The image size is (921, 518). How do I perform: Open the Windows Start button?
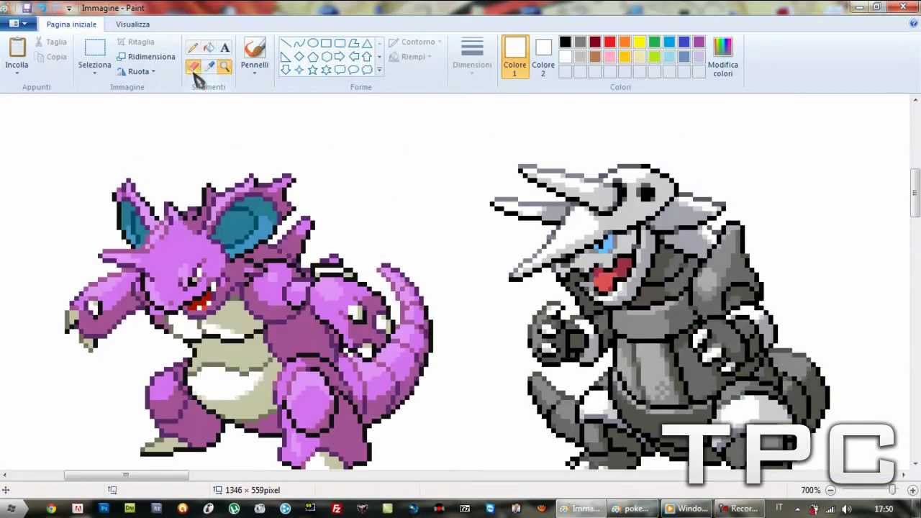click(12, 508)
